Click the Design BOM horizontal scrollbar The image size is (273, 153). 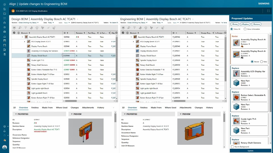(71, 101)
